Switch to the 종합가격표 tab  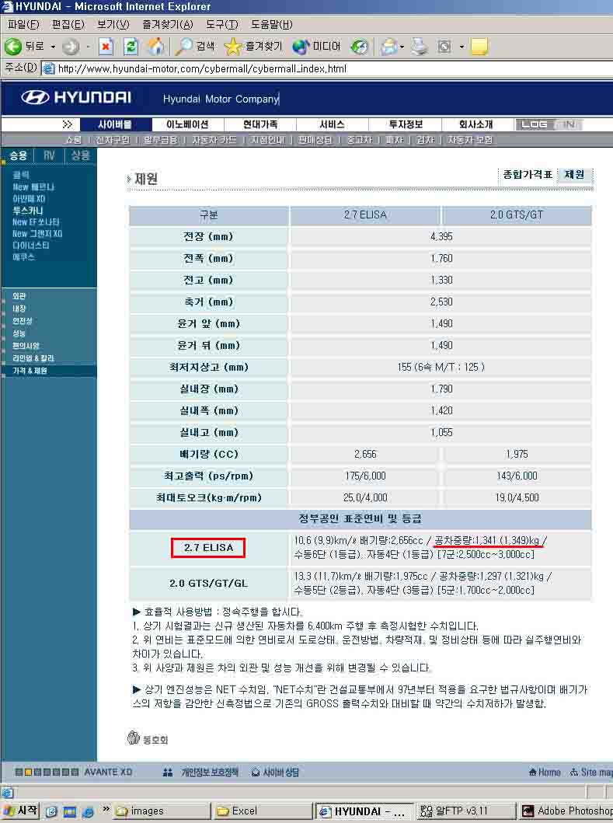click(528, 175)
